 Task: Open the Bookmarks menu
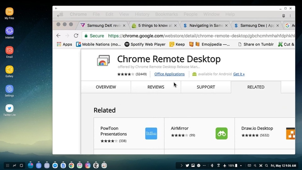click(166, 14)
